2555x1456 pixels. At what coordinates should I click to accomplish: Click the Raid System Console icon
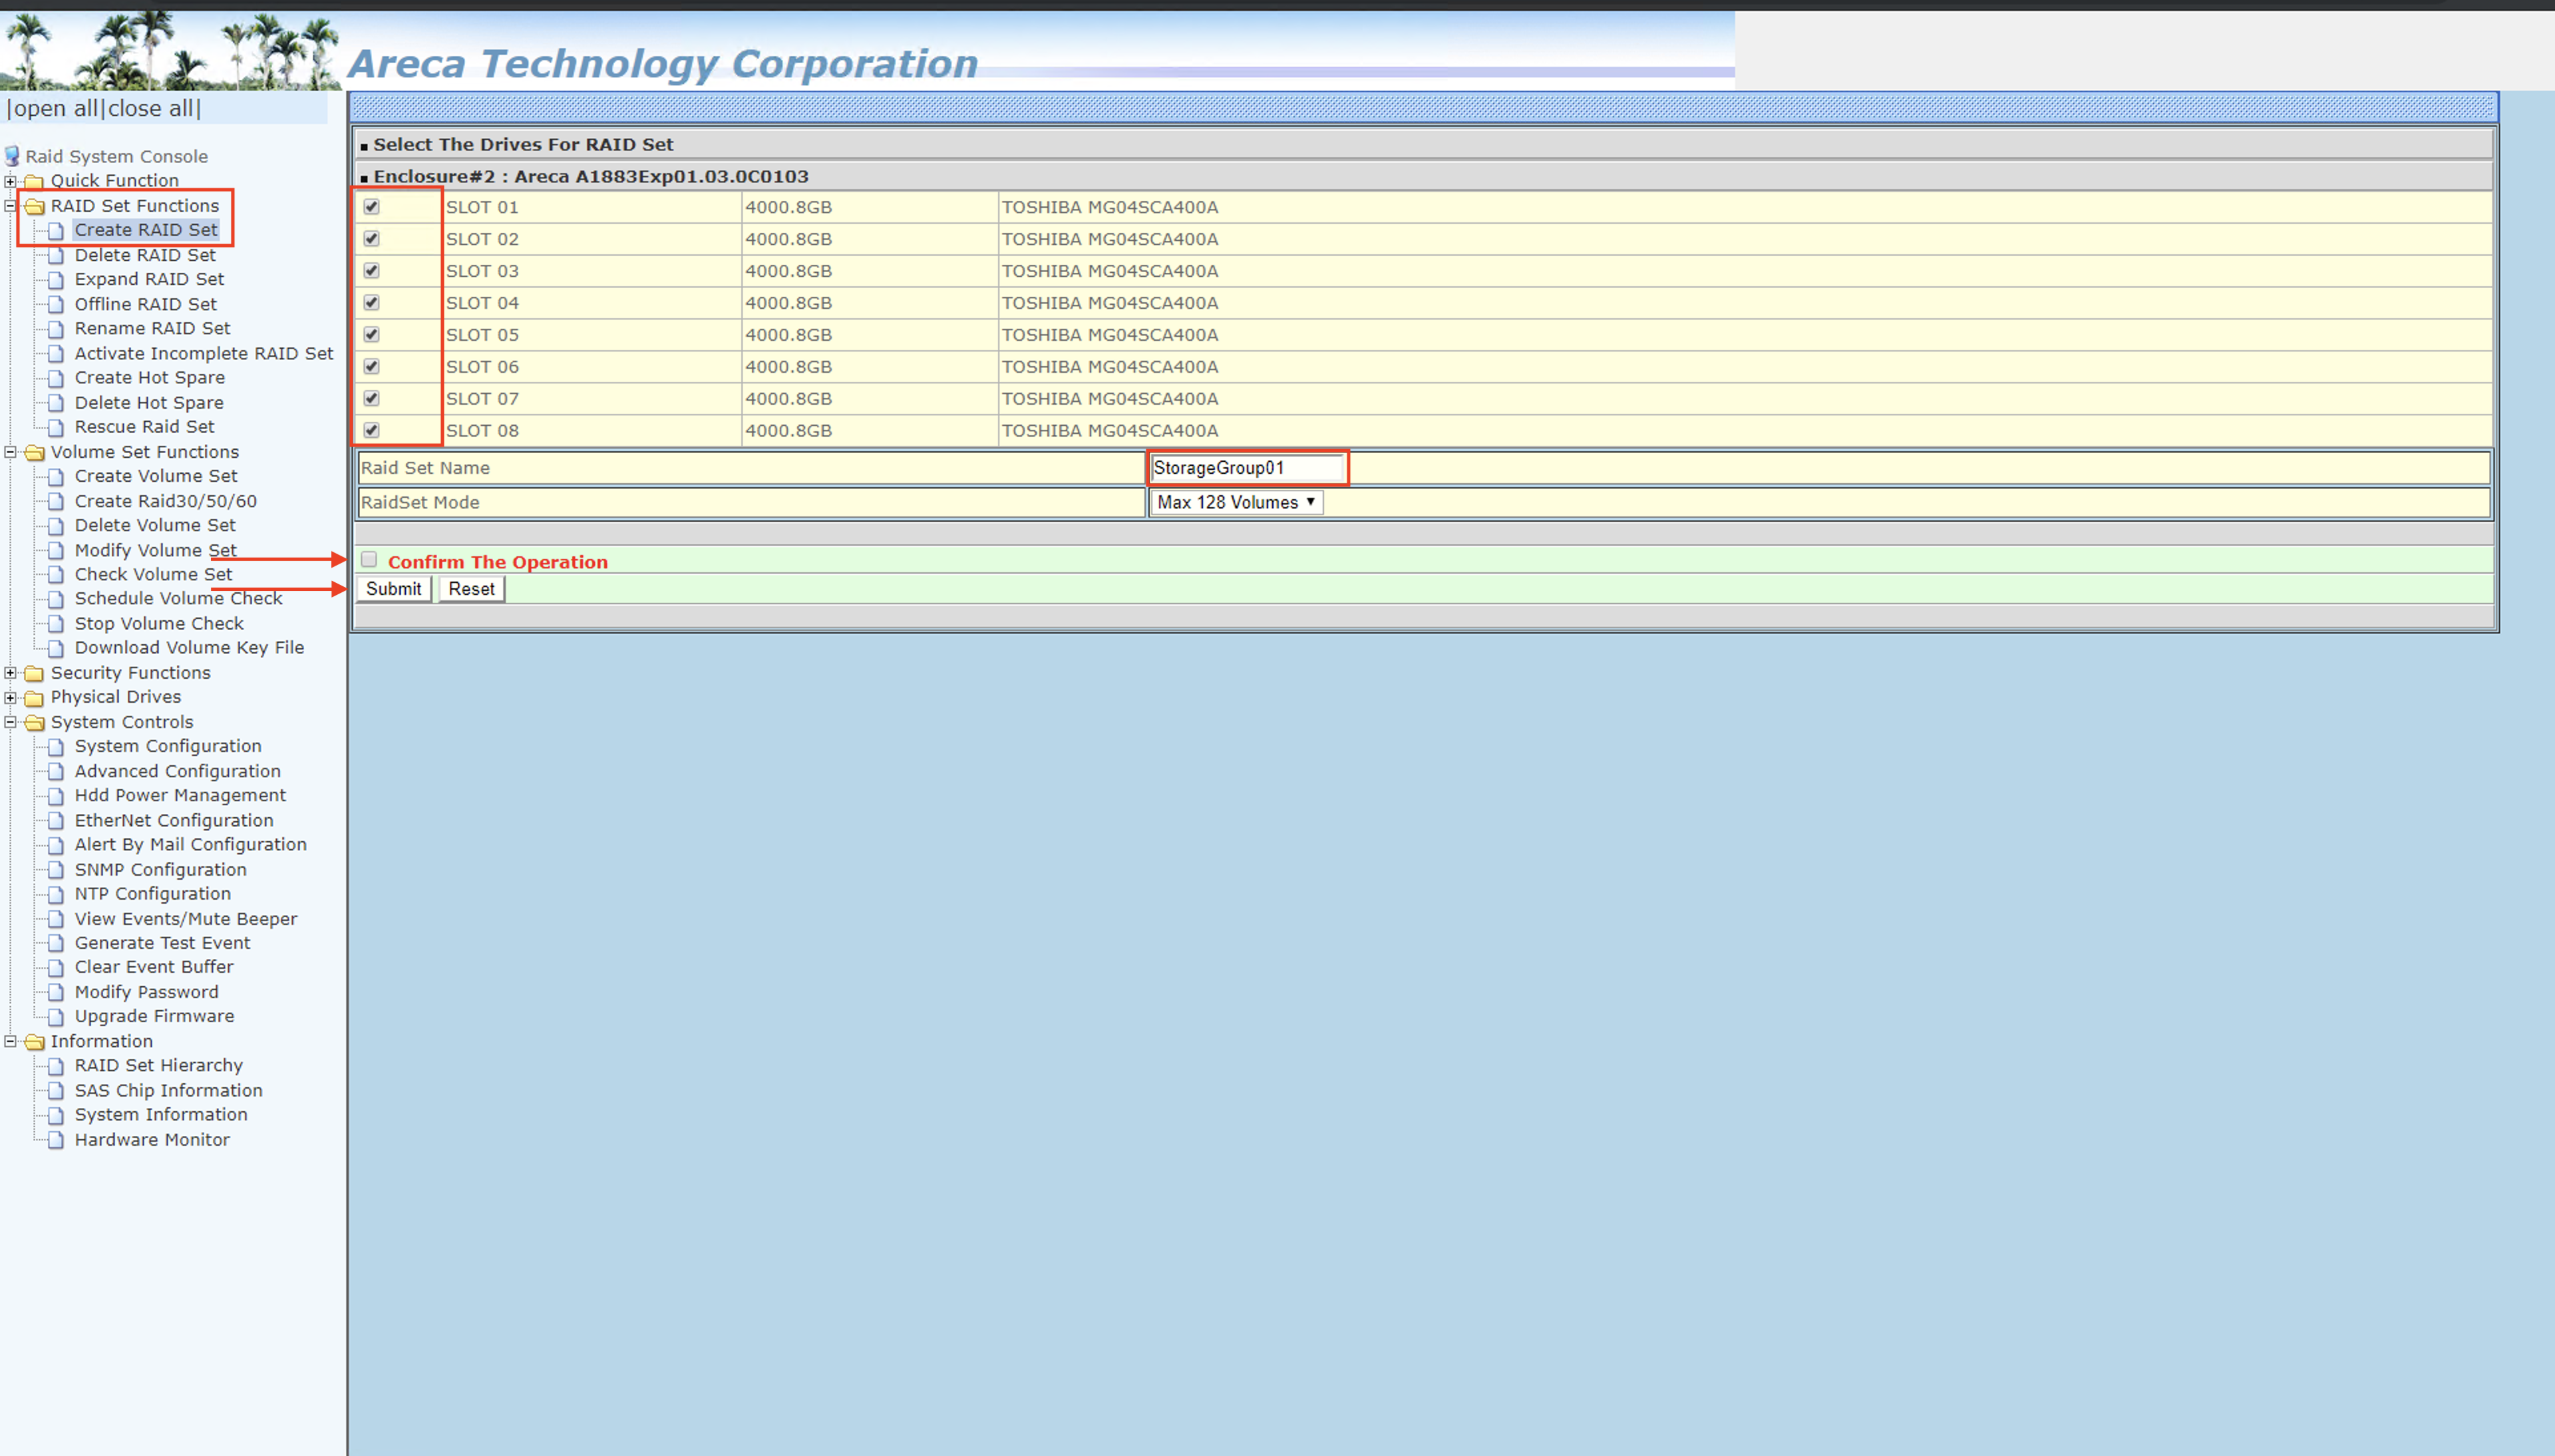[x=12, y=156]
